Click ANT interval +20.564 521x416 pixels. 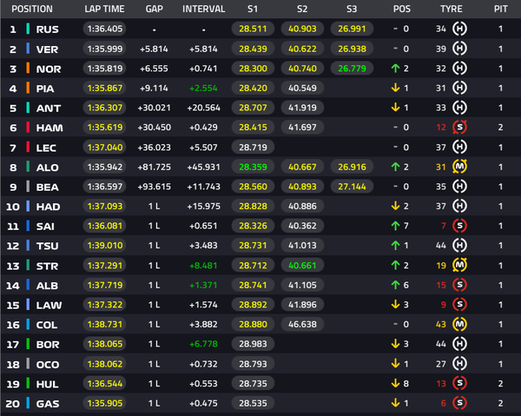pos(204,108)
